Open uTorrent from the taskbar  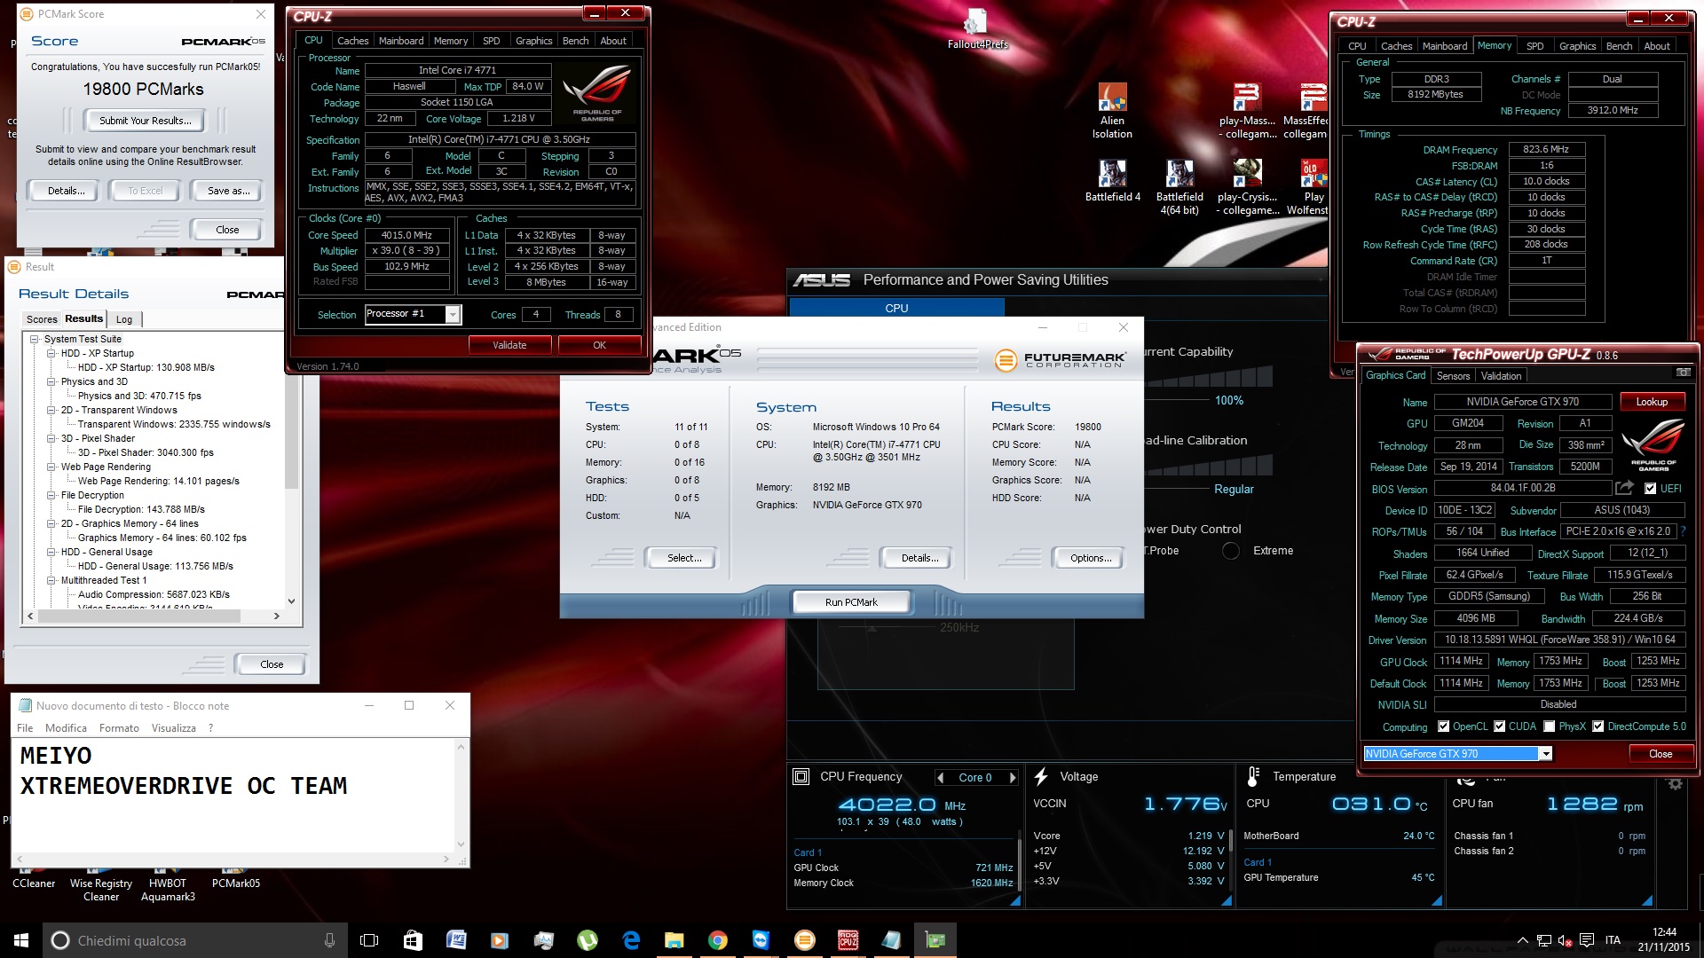coord(588,940)
